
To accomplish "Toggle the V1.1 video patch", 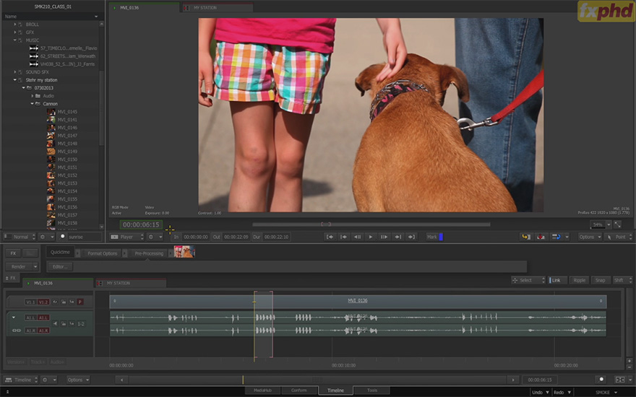I will 30,302.
